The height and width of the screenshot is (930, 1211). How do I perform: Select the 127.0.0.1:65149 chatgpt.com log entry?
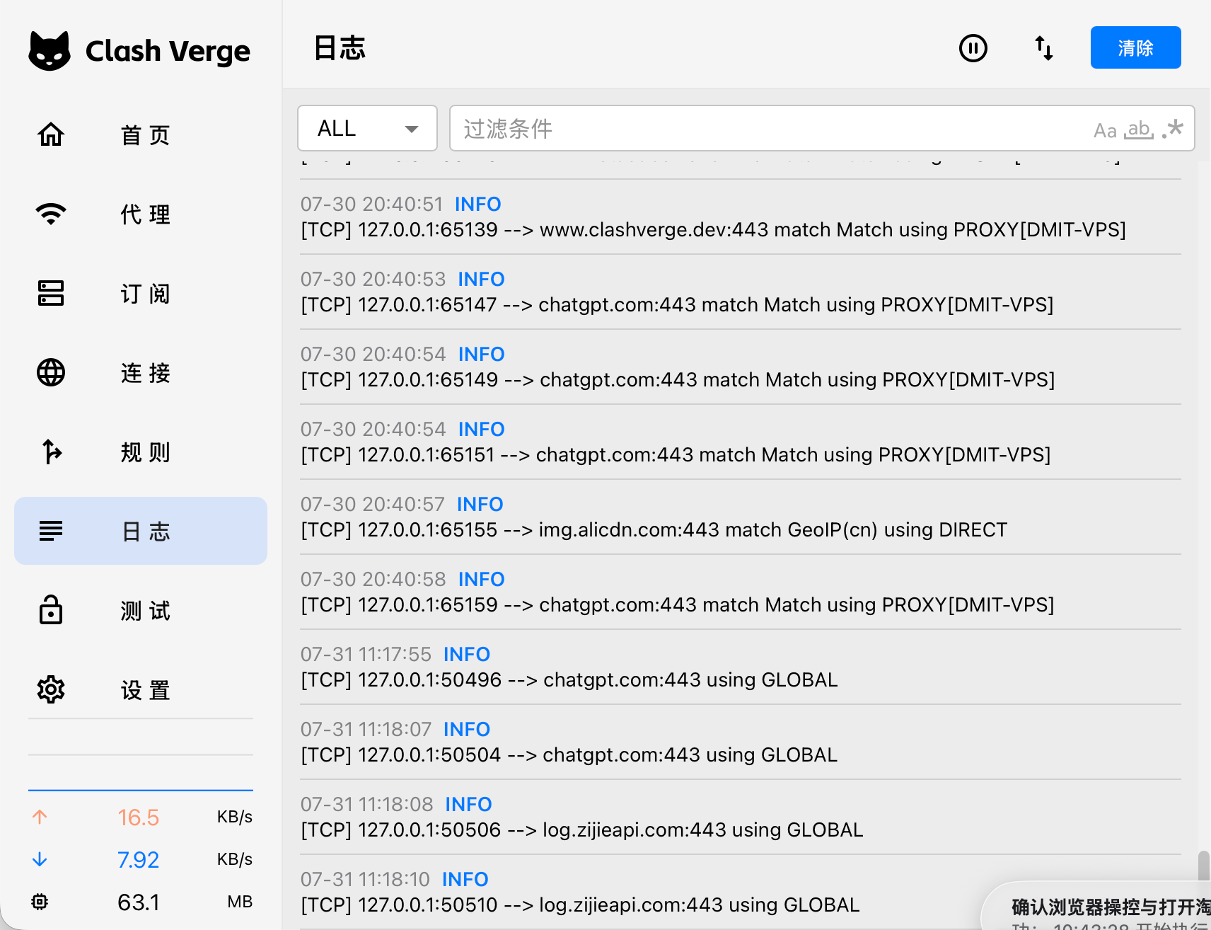[741, 367]
